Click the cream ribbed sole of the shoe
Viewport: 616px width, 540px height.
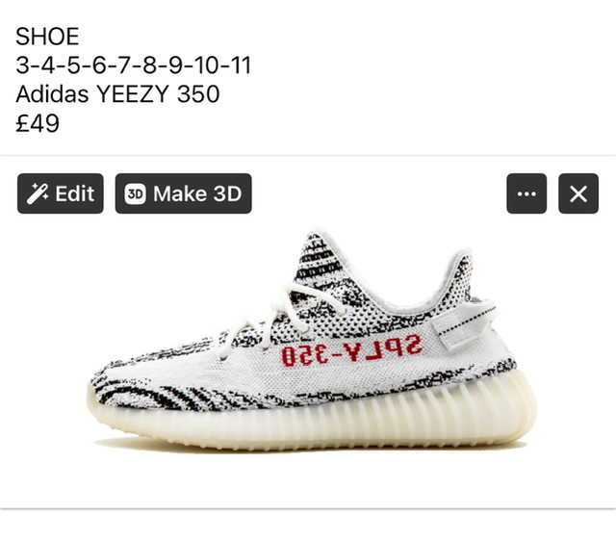[315, 419]
